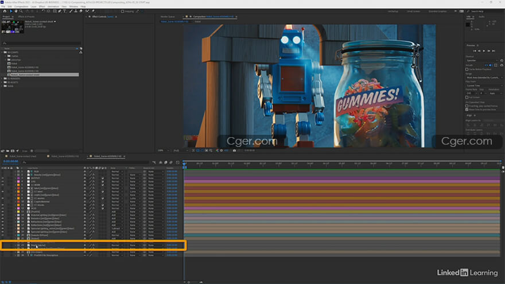Click the project thumbnail preview
This screenshot has width=505, height=284.
coord(12,27)
